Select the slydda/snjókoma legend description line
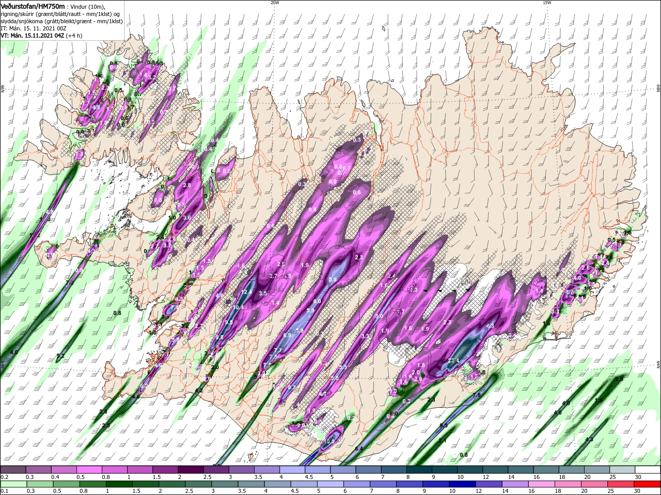The image size is (661, 495). (x=61, y=21)
